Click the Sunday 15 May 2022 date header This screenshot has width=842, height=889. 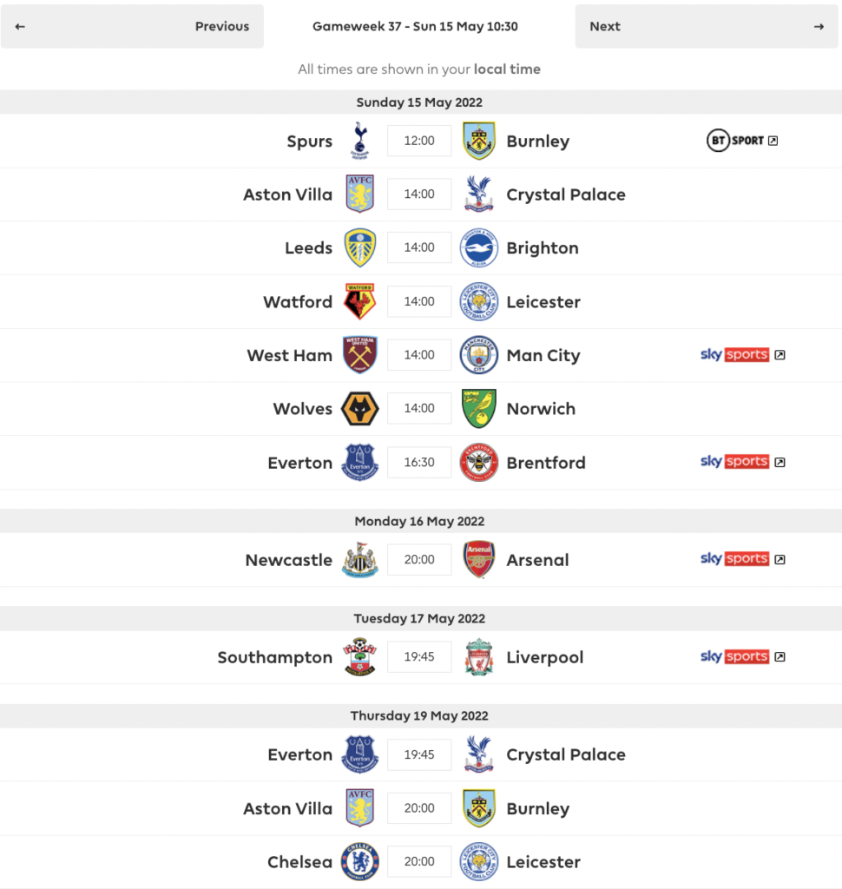(419, 102)
